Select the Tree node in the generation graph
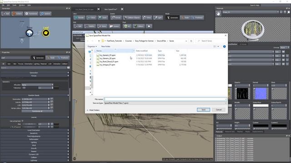The width and height of the screenshot is (291, 163). (x=30, y=33)
